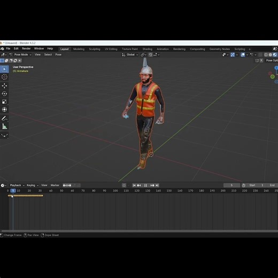Click the Blender logo menu icon

coord(2,49)
